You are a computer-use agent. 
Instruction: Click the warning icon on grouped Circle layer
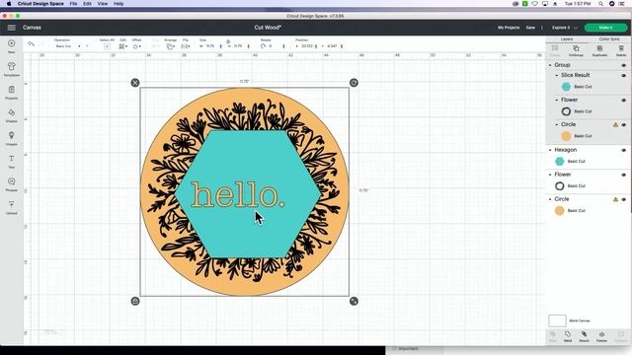pos(615,125)
